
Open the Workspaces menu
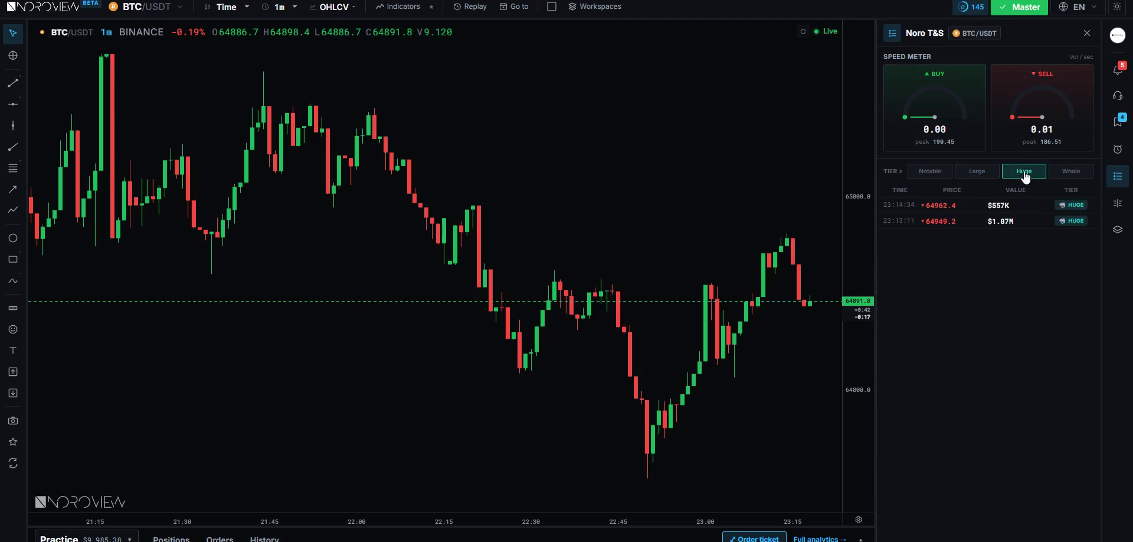594,6
